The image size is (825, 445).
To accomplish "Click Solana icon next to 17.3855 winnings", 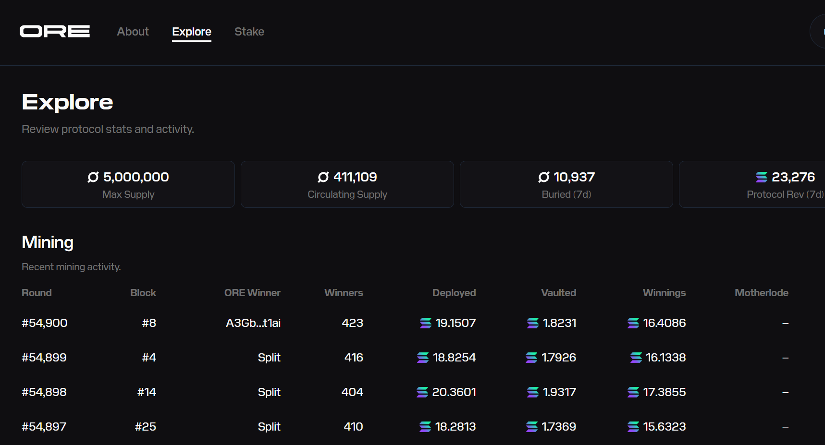I will [633, 392].
